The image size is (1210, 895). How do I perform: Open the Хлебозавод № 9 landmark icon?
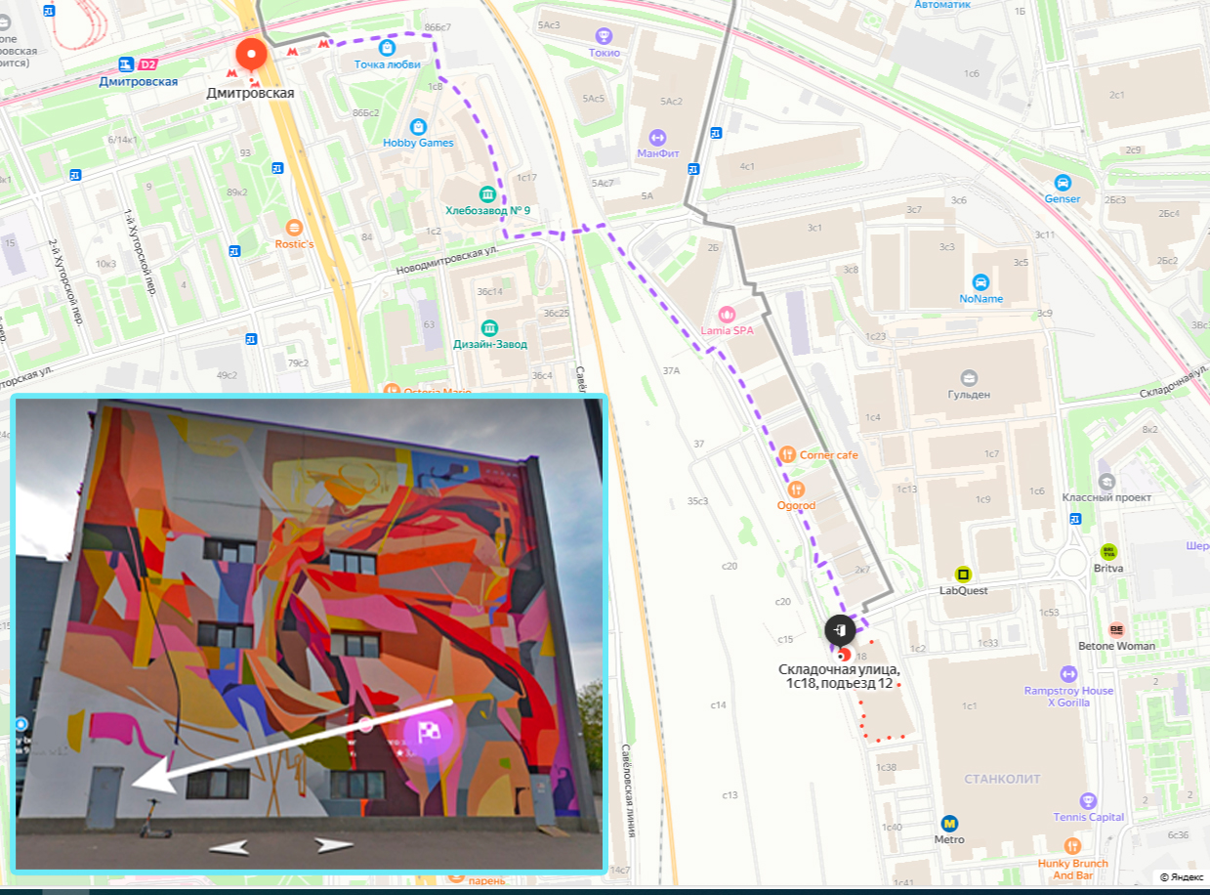[x=487, y=193]
